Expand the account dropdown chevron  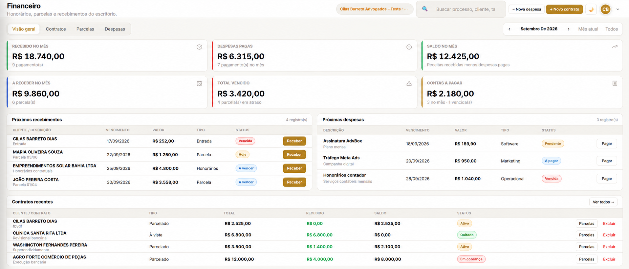pos(618,9)
